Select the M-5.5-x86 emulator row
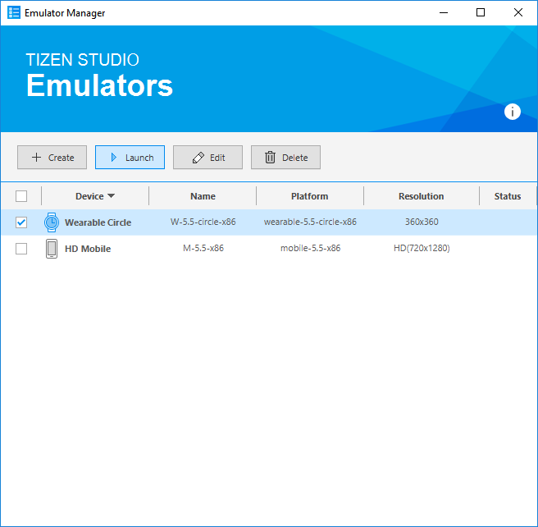The width and height of the screenshot is (538, 527). pos(203,249)
